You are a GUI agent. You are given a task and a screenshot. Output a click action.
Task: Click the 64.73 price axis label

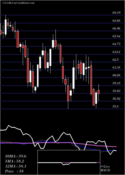coord(116,44)
